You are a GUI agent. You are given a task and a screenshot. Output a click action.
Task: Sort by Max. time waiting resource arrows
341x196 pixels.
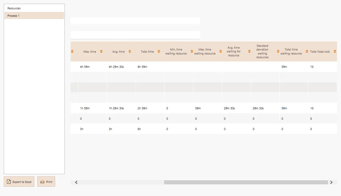point(221,51)
